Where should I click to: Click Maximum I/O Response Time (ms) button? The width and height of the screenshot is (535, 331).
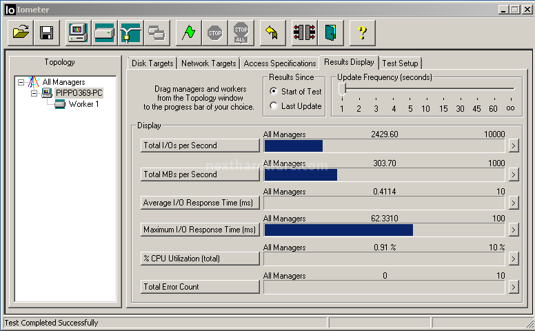pos(200,230)
